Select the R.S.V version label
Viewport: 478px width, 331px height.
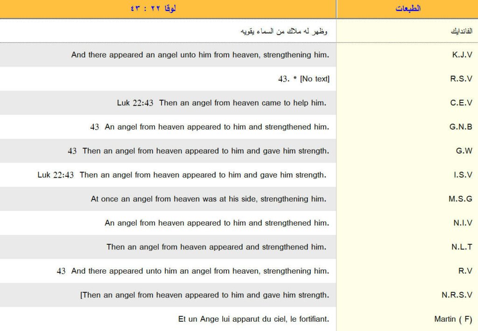(x=461, y=79)
